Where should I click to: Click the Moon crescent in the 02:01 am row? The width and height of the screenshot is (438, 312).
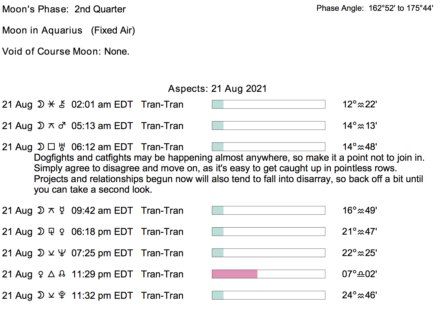click(40, 105)
